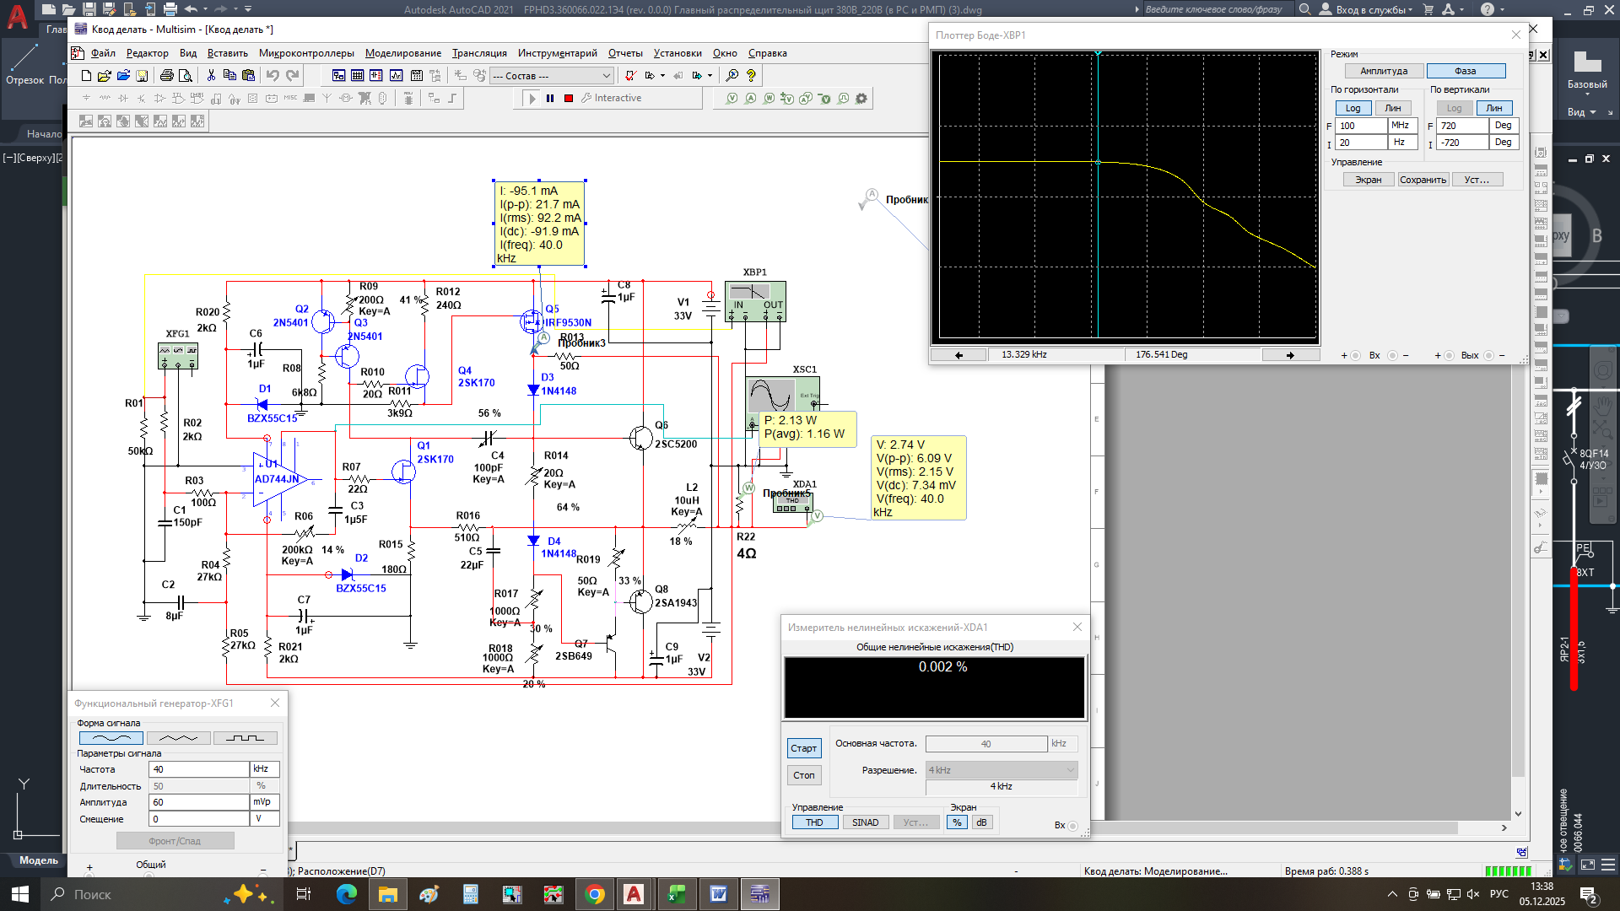Screen dimensions: 1620x911
Task: Change generator amplitude unit mVp
Action: (265, 803)
